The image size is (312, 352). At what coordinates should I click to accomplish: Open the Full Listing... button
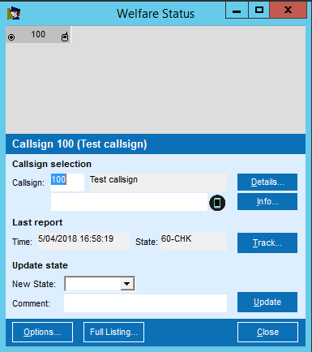[113, 332]
